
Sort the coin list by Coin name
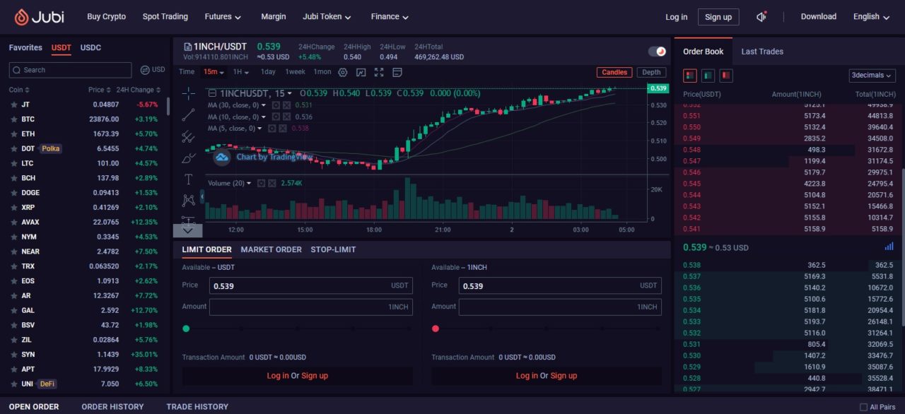click(x=18, y=90)
